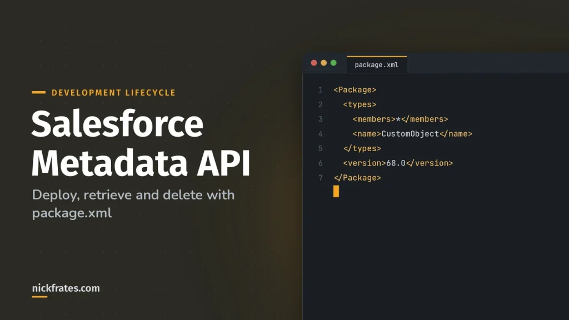The image size is (569, 320).
Task: Open the nickfrates.com link
Action: click(x=66, y=288)
